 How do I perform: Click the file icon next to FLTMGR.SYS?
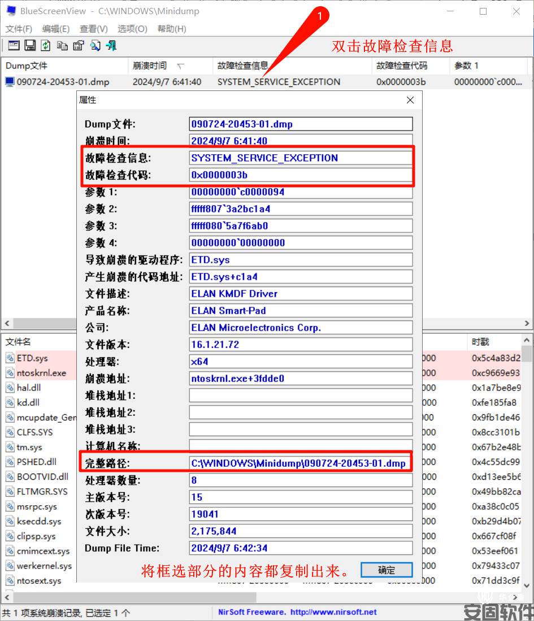pyautogui.click(x=10, y=492)
